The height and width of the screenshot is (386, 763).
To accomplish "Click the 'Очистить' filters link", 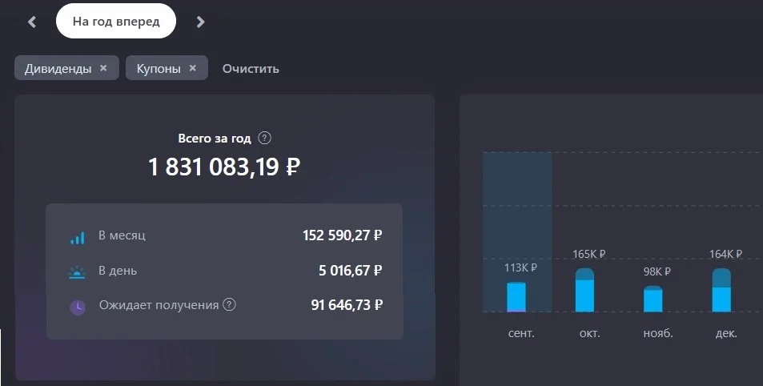I will tap(251, 69).
